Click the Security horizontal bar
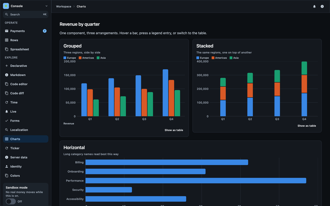The width and height of the screenshot is (330, 206). [x=109, y=190]
